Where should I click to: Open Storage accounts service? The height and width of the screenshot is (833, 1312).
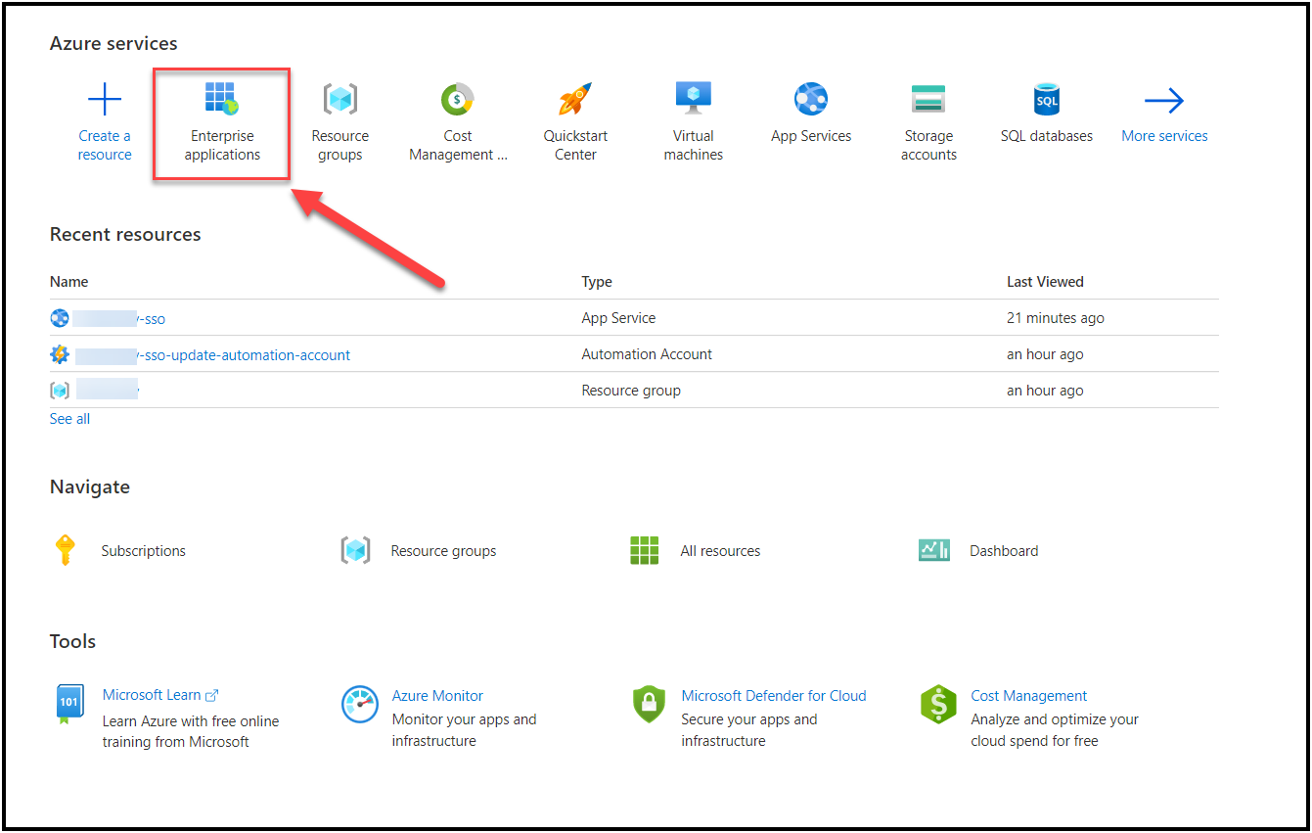928,100
